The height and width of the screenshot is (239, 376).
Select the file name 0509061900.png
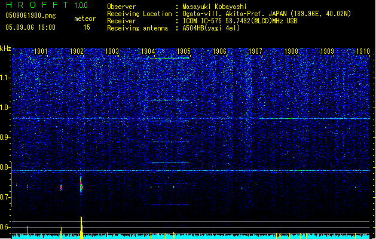30,16
